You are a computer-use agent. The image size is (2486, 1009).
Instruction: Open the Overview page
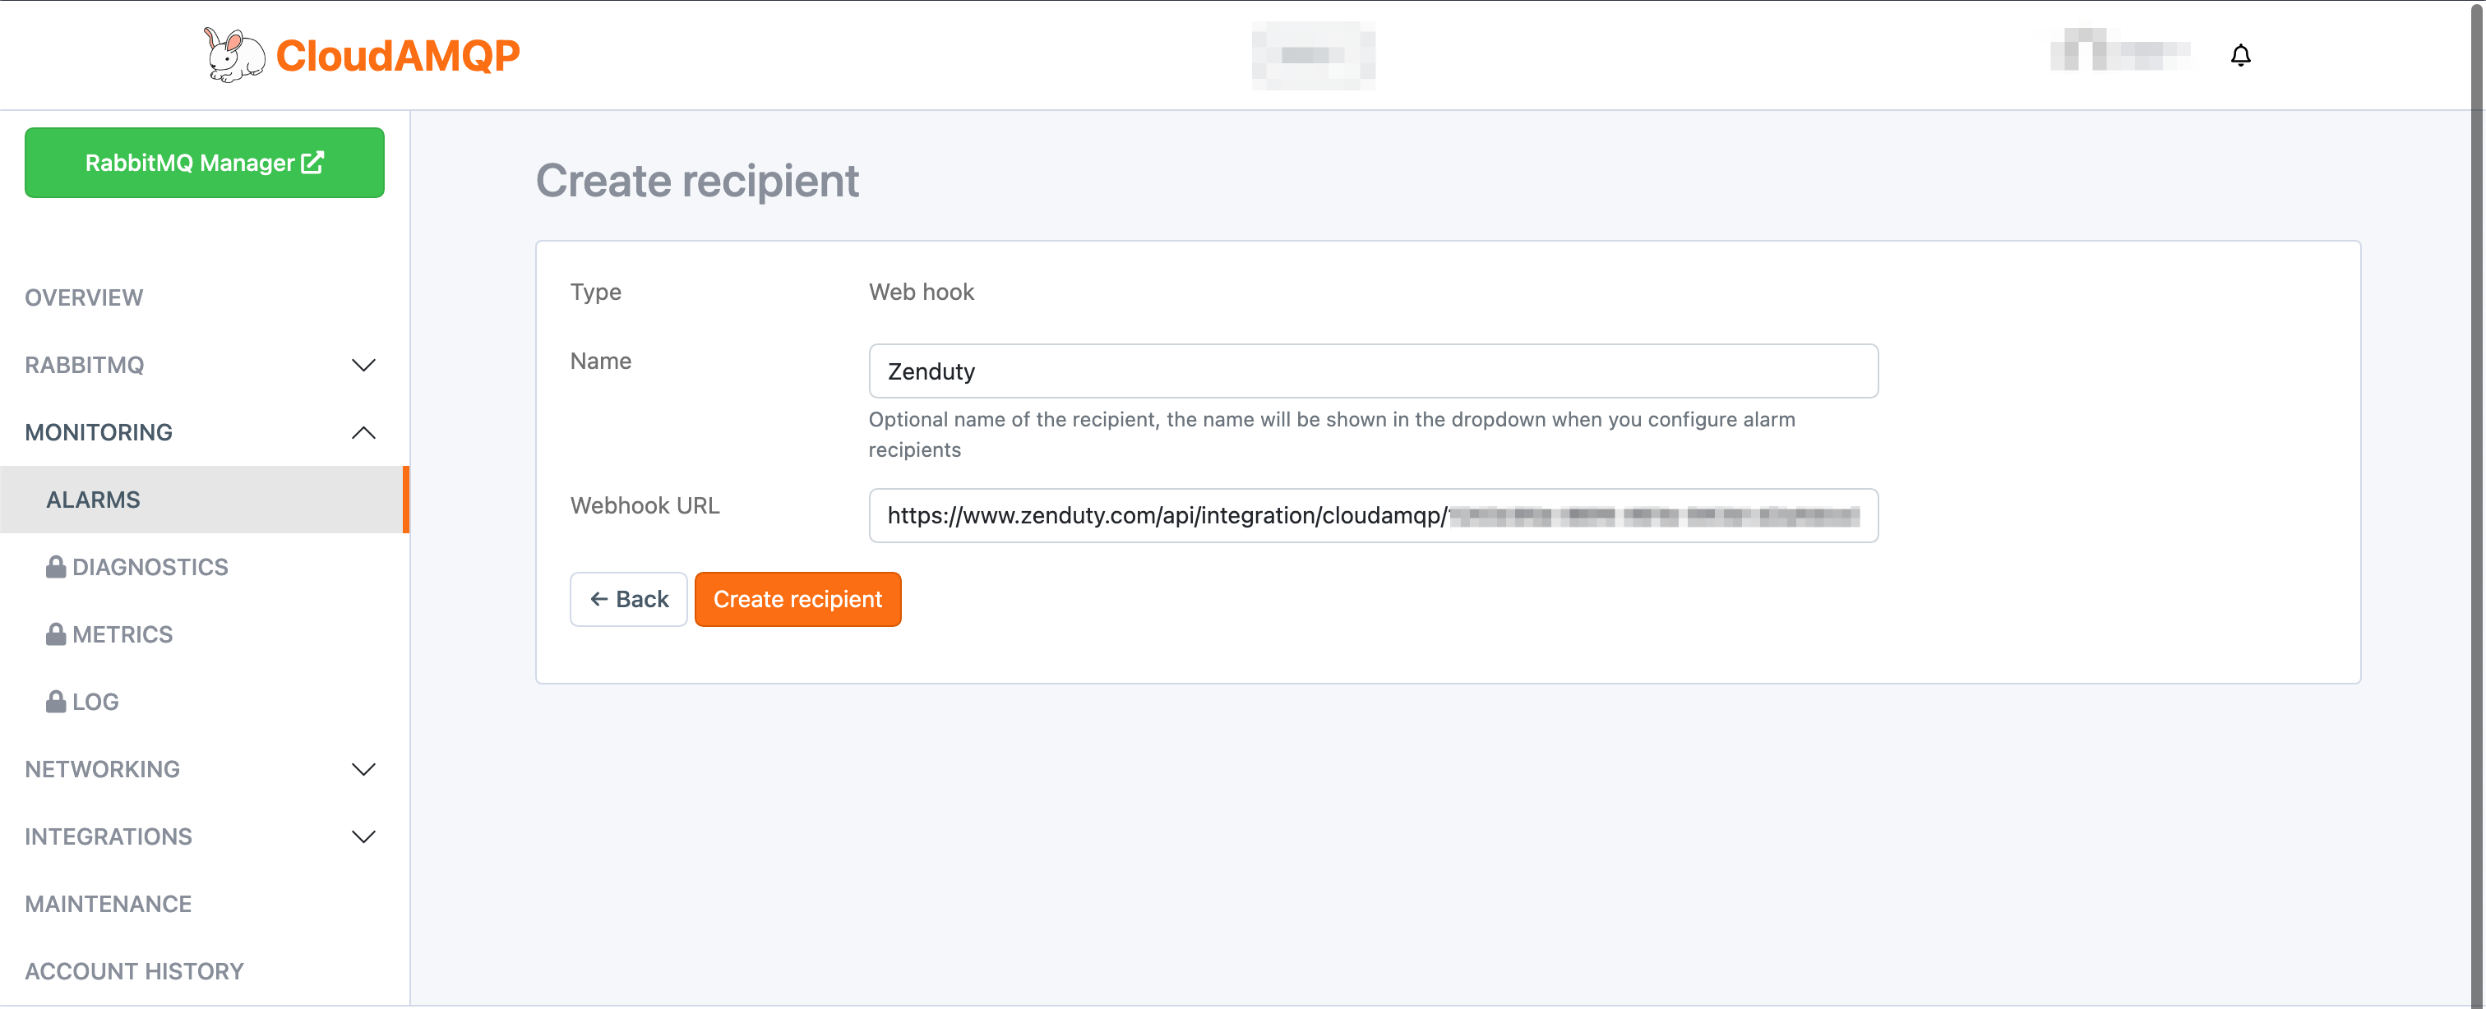pos(84,298)
